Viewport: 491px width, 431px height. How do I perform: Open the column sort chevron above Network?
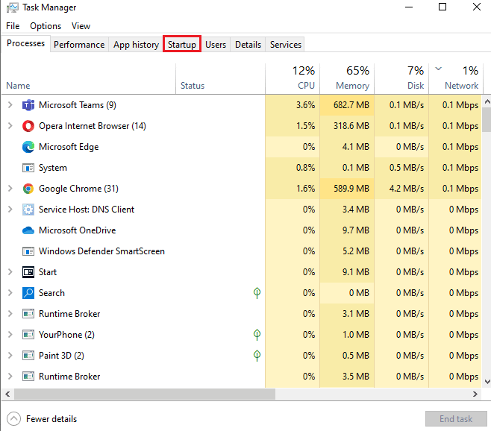(439, 69)
